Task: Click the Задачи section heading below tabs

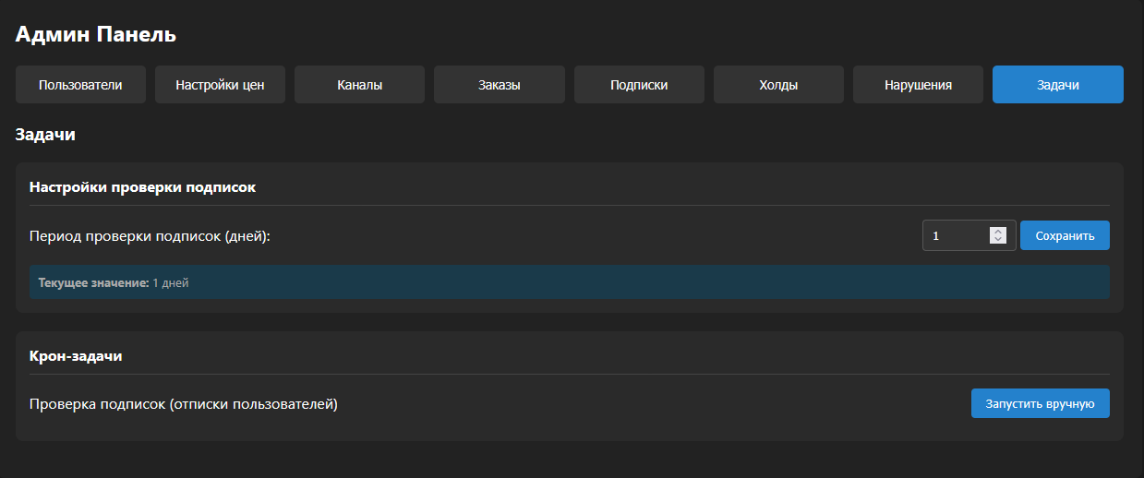Action: pyautogui.click(x=45, y=135)
